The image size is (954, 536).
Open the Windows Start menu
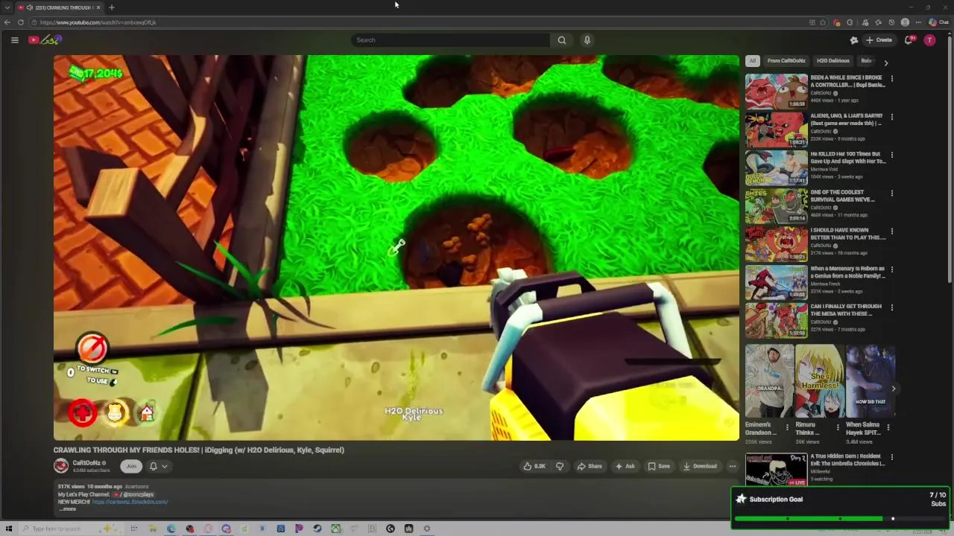[x=9, y=529]
